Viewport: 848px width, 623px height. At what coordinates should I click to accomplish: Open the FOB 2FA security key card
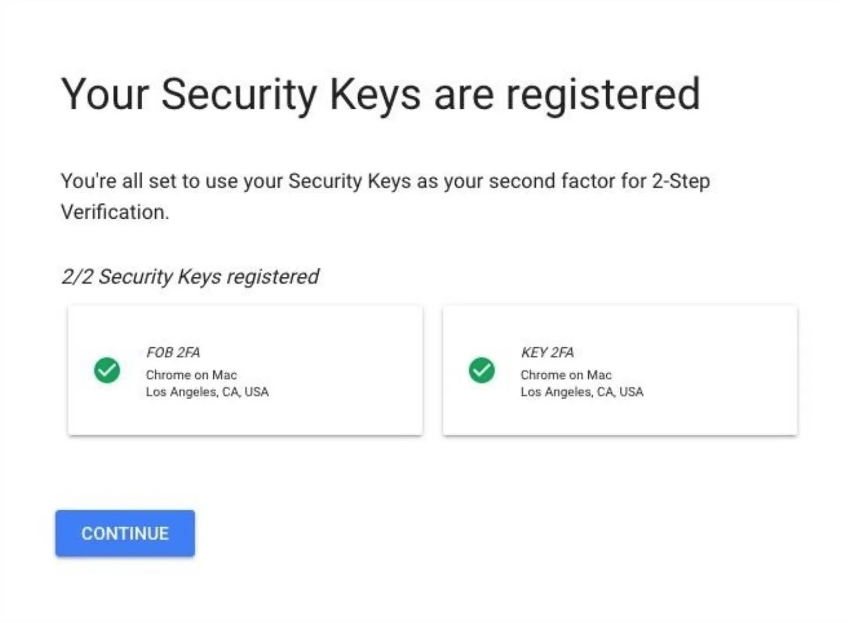[x=245, y=370]
